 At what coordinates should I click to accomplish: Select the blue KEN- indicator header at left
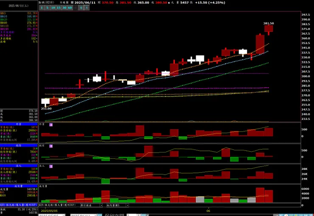(19, 205)
